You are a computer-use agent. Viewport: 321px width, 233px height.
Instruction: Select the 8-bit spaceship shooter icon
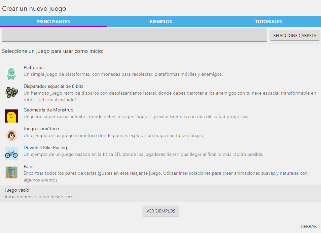[11, 92]
